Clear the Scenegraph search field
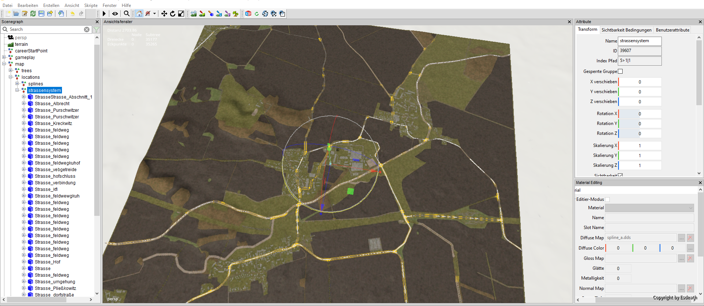The image size is (704, 306). coord(87,29)
